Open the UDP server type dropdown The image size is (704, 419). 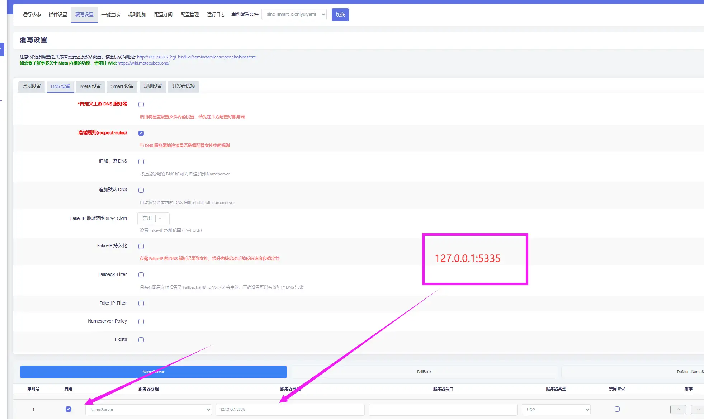556,409
